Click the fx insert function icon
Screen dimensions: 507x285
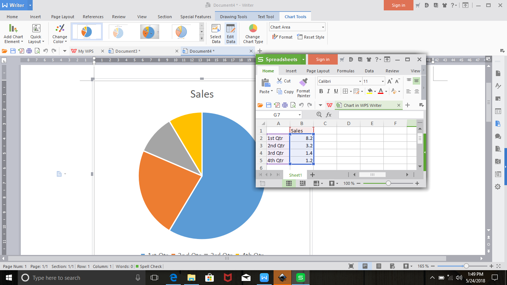[329, 115]
